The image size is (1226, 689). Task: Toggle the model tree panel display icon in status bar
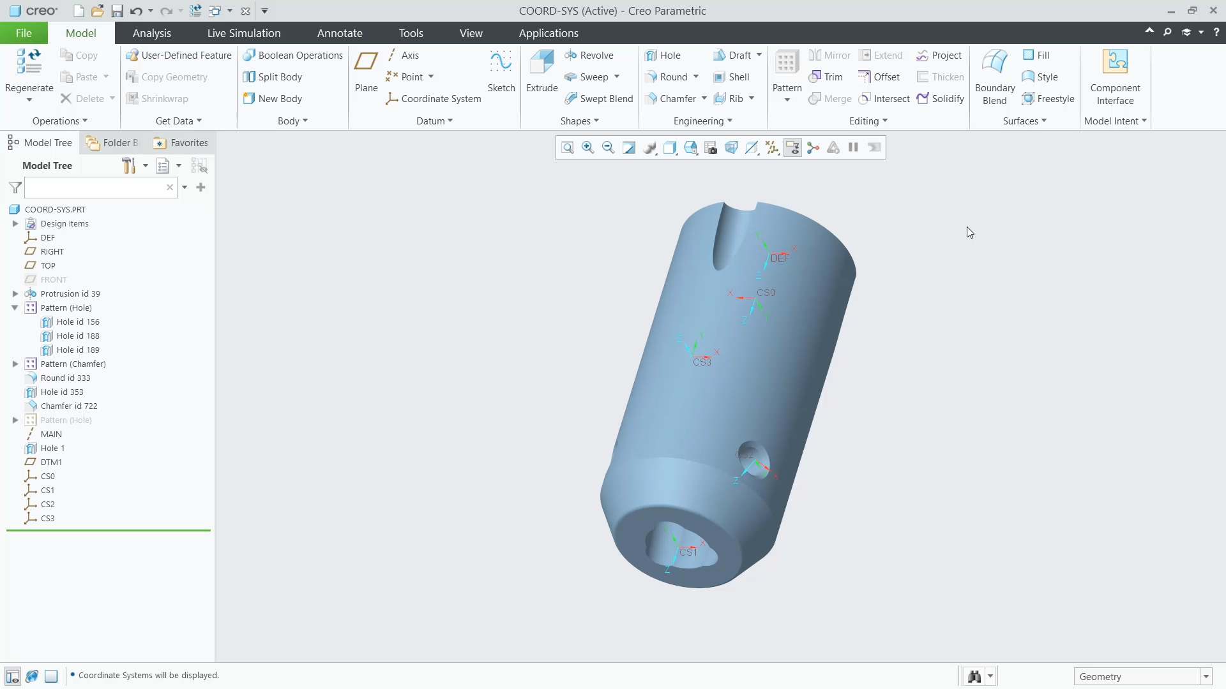(12, 676)
